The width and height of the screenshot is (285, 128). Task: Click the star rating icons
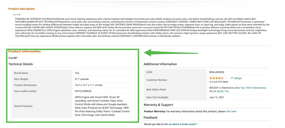tap(217, 78)
